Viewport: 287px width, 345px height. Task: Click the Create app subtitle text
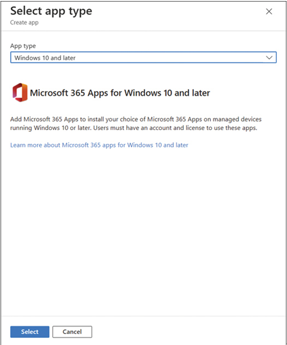coord(24,22)
